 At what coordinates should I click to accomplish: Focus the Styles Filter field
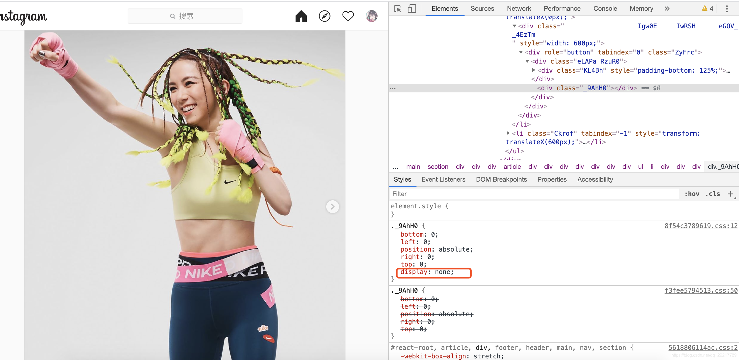point(534,194)
